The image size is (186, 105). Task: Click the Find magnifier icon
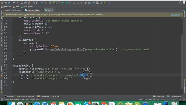pyautogui.click(x=34, y=3)
